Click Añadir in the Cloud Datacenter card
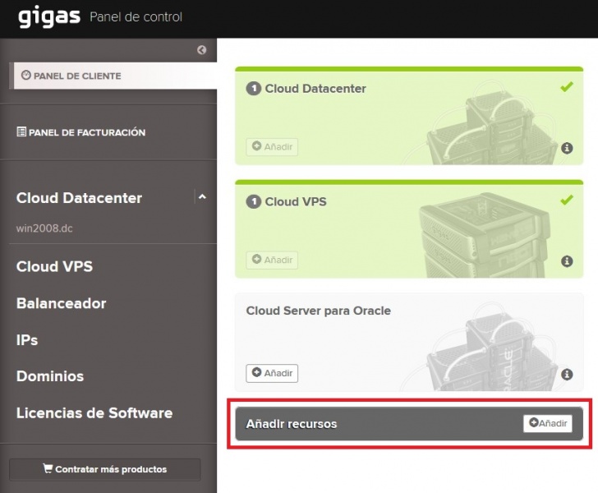This screenshot has width=598, height=493. pyautogui.click(x=272, y=147)
